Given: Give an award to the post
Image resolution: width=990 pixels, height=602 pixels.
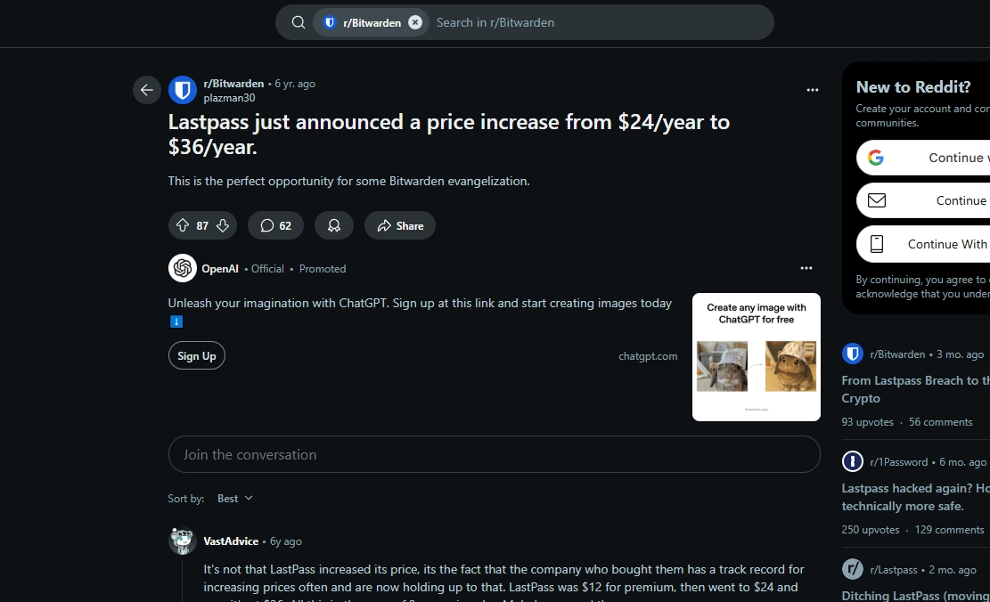Looking at the screenshot, I should pos(334,225).
